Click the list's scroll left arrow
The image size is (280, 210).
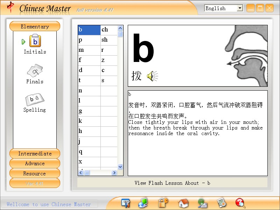pos(81,173)
